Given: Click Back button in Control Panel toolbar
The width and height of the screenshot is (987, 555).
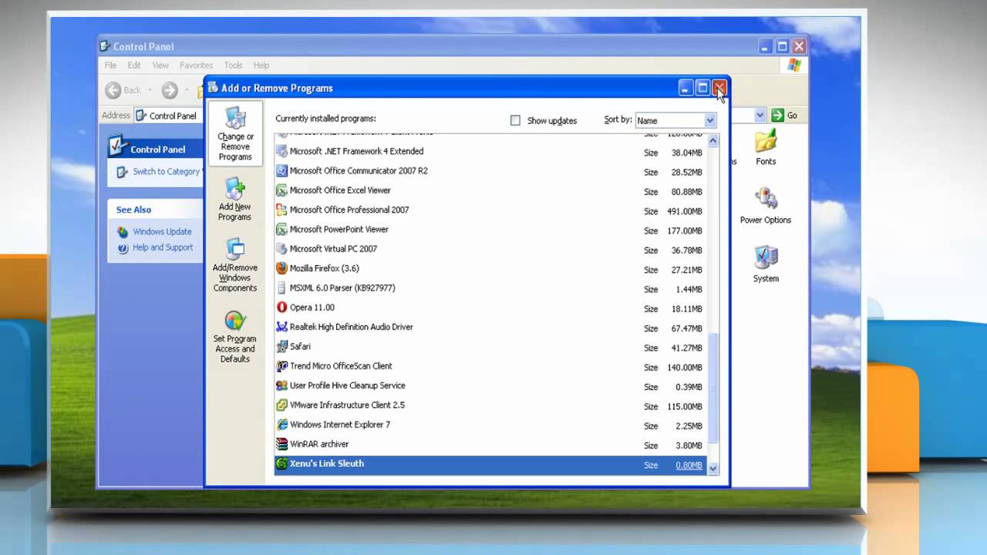Looking at the screenshot, I should click(123, 90).
